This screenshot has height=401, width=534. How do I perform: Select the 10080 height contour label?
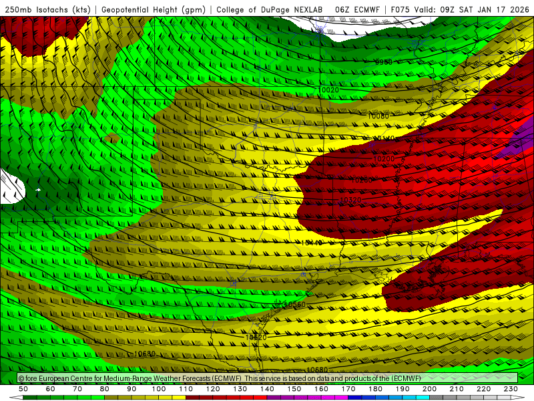coord(378,116)
